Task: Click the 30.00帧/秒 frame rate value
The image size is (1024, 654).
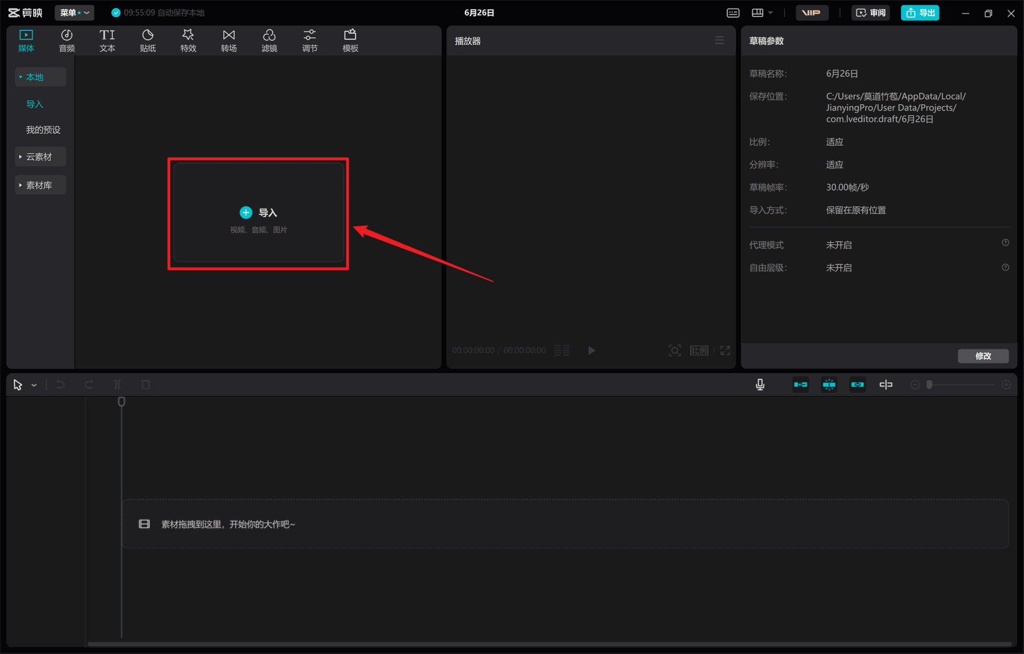Action: tap(847, 187)
